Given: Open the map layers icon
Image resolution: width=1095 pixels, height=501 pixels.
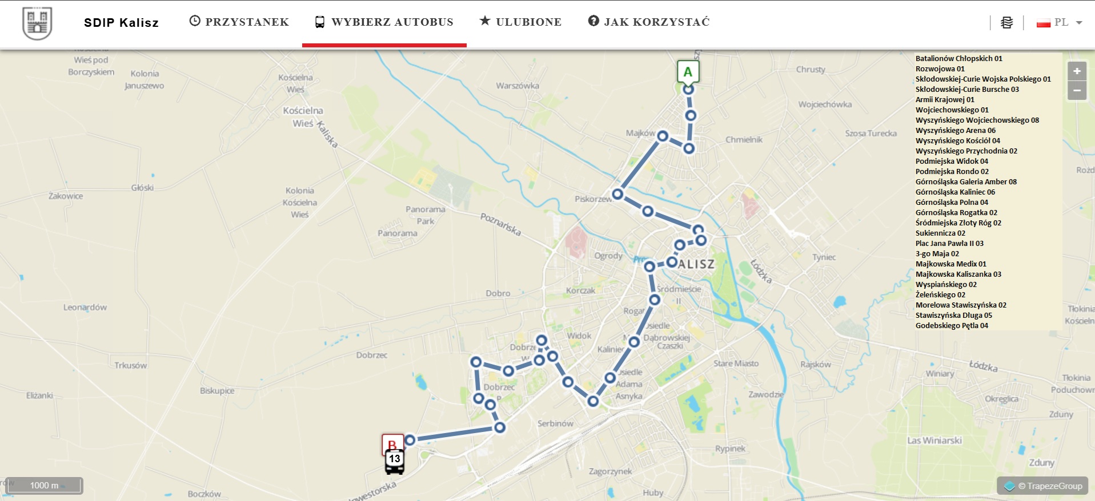Looking at the screenshot, I should click(1007, 23).
